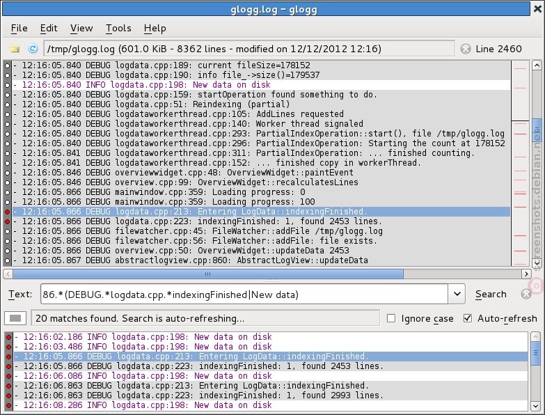
Task: Toggle mark on 'Worker thread signaled' line
Action: [x=7, y=124]
